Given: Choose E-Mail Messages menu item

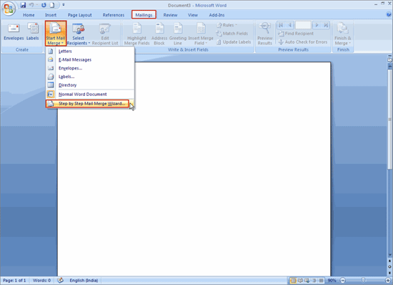Looking at the screenshot, I should point(90,59).
